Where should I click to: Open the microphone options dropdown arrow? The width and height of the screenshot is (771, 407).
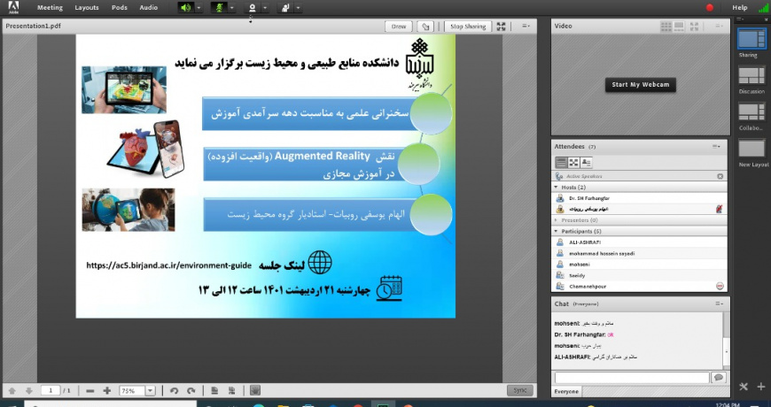click(x=231, y=8)
